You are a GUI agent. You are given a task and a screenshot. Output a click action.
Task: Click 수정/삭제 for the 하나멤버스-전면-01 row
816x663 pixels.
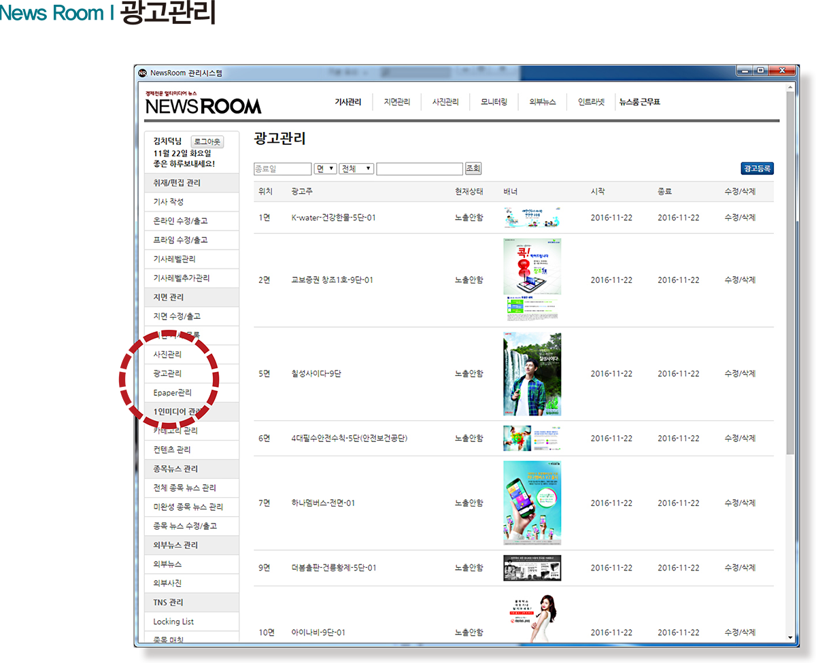click(740, 503)
